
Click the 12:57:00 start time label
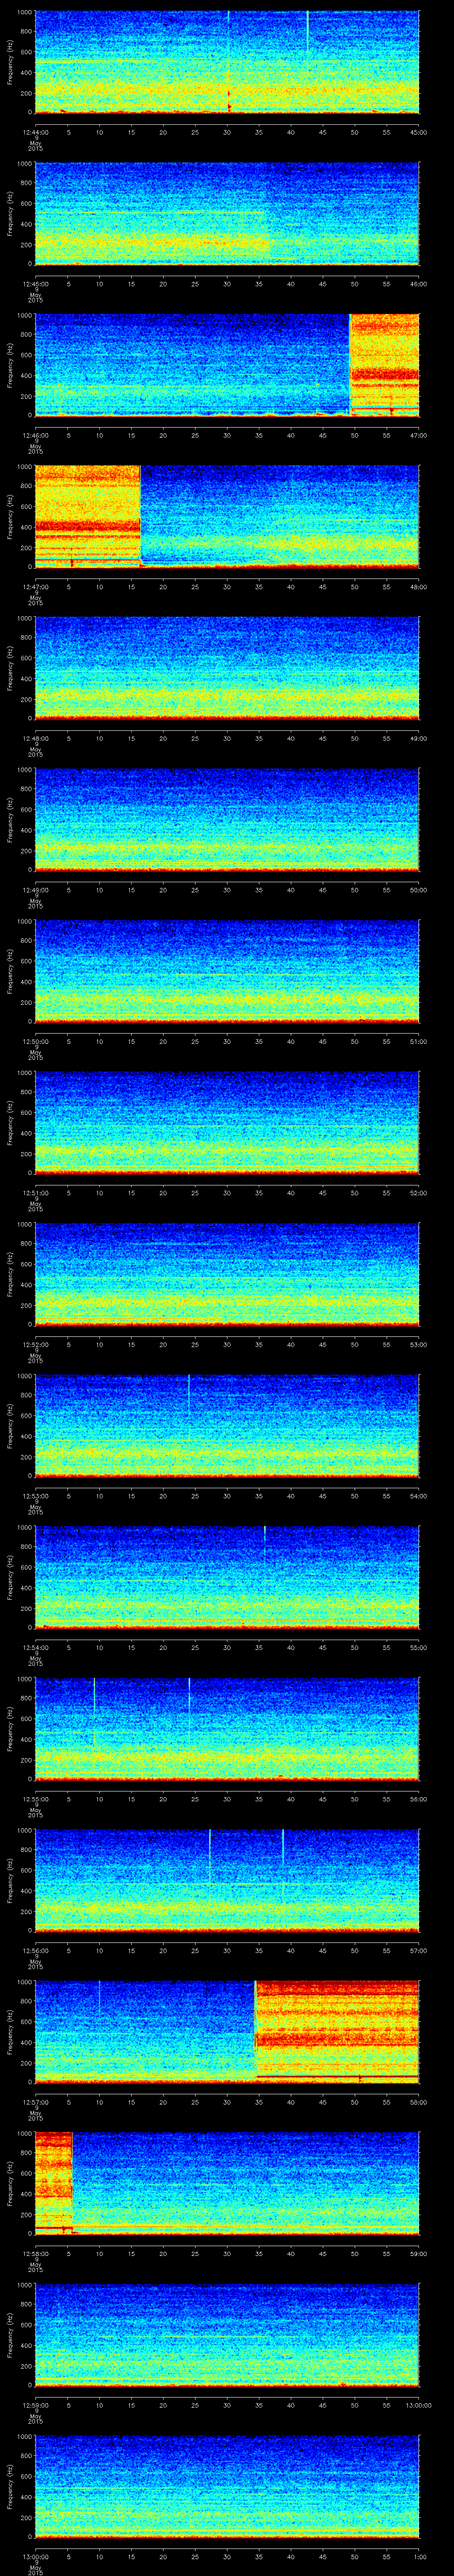[x=36, y=2101]
